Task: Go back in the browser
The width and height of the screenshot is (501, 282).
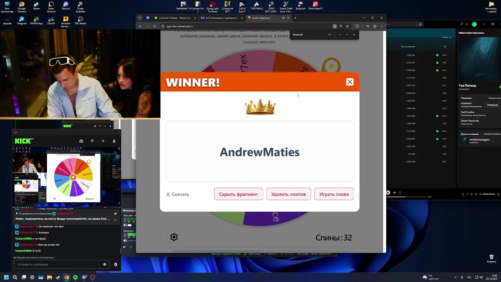Action: (x=141, y=26)
